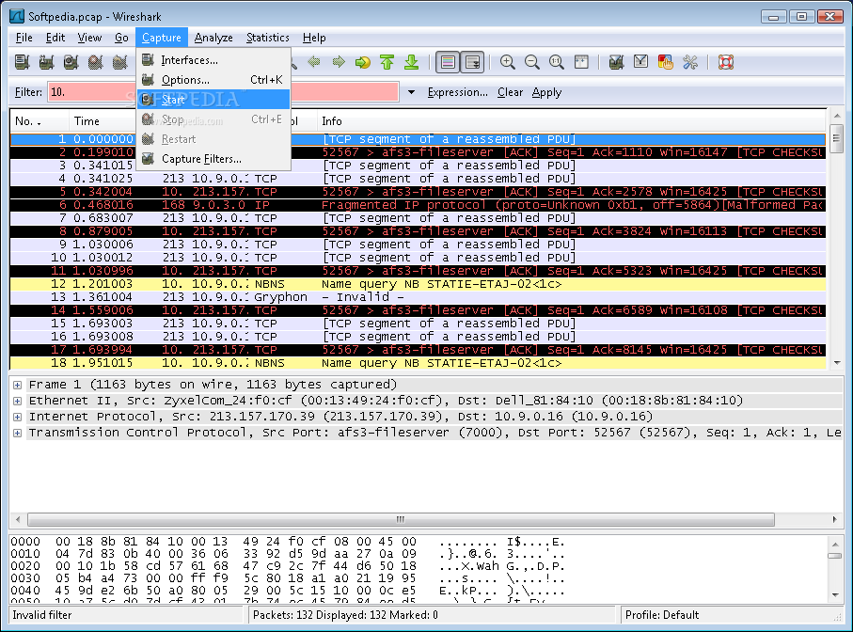Viewport: 853px width, 632px height.
Task: Jump to last packet toolbar icon
Action: pos(411,62)
